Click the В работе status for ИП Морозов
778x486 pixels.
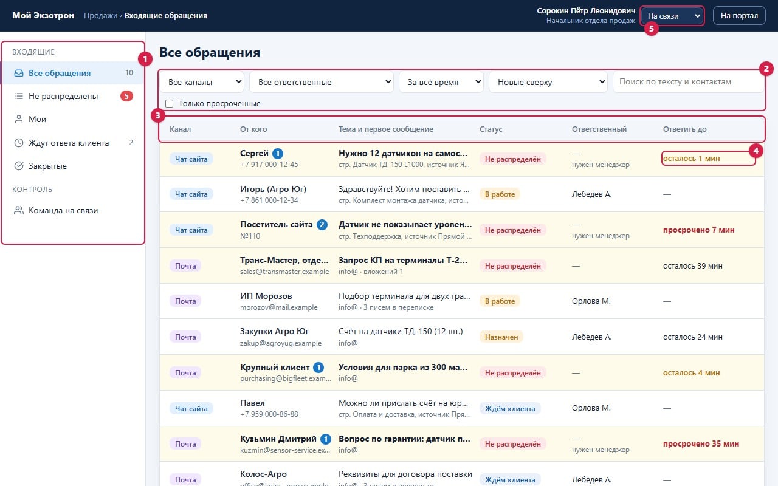[x=500, y=301]
